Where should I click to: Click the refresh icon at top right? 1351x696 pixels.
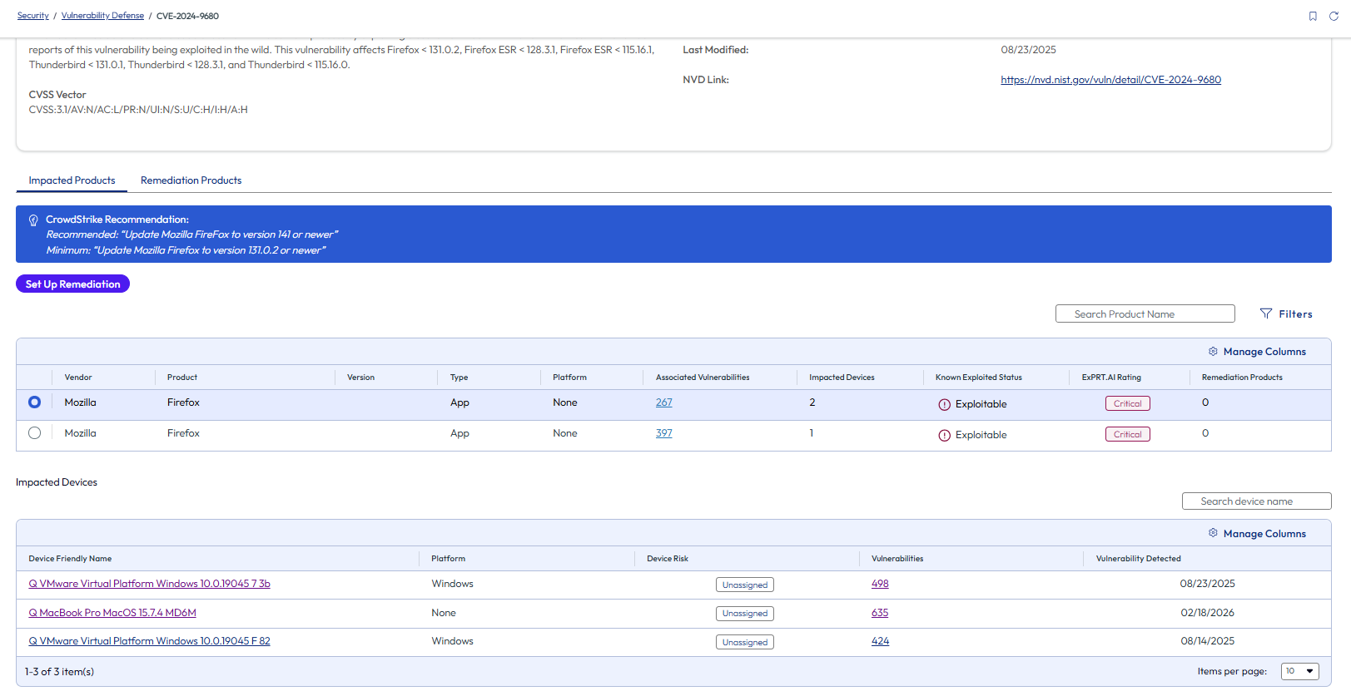point(1334,16)
